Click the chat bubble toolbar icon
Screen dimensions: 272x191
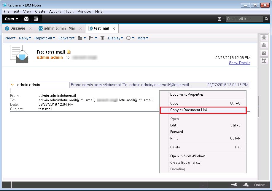coord(128,38)
